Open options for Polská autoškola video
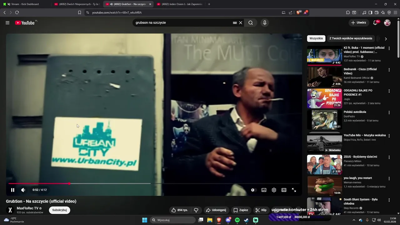Viewport: 400px width, 225px height. [x=389, y=112]
